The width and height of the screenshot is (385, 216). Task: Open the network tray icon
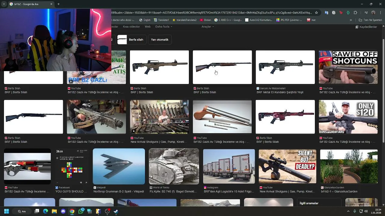pyautogui.click(x=361, y=211)
